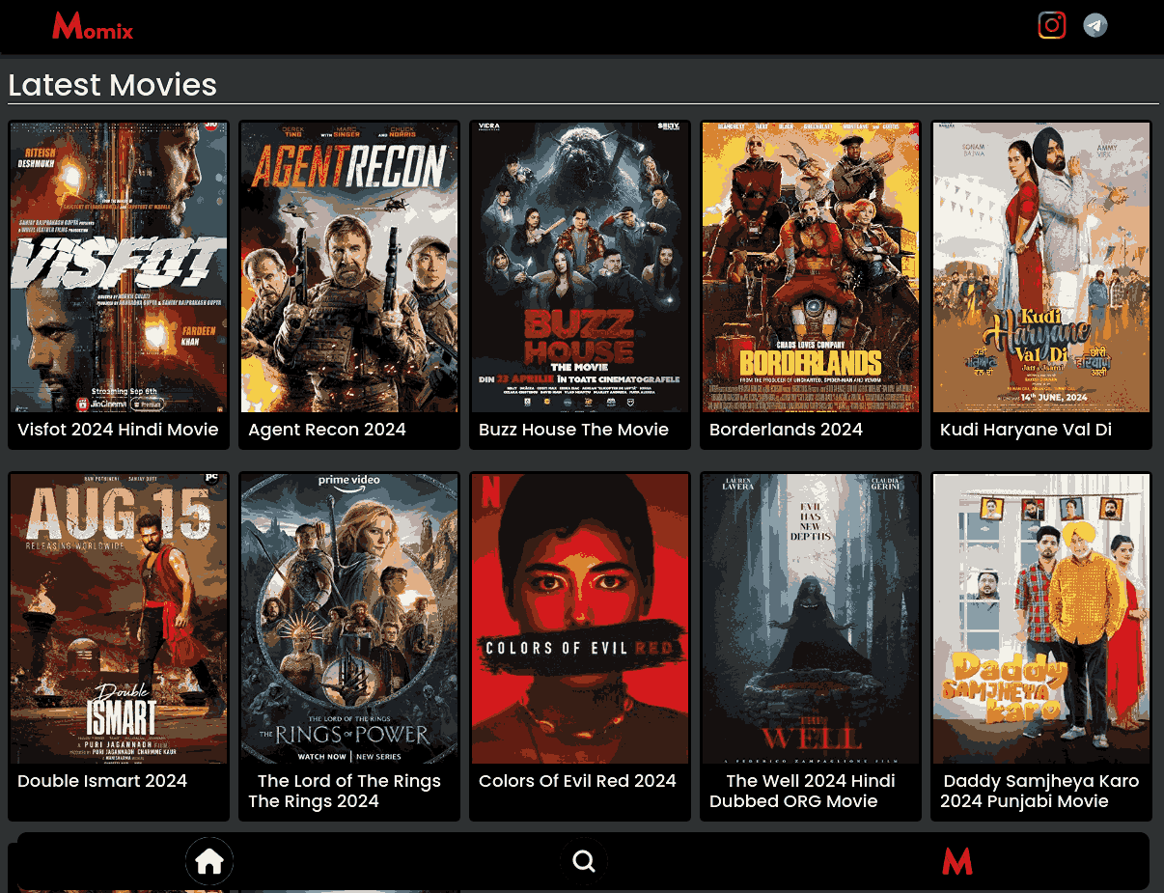Click the Colors of Evil Red poster
This screenshot has height=893, width=1164.
point(580,618)
